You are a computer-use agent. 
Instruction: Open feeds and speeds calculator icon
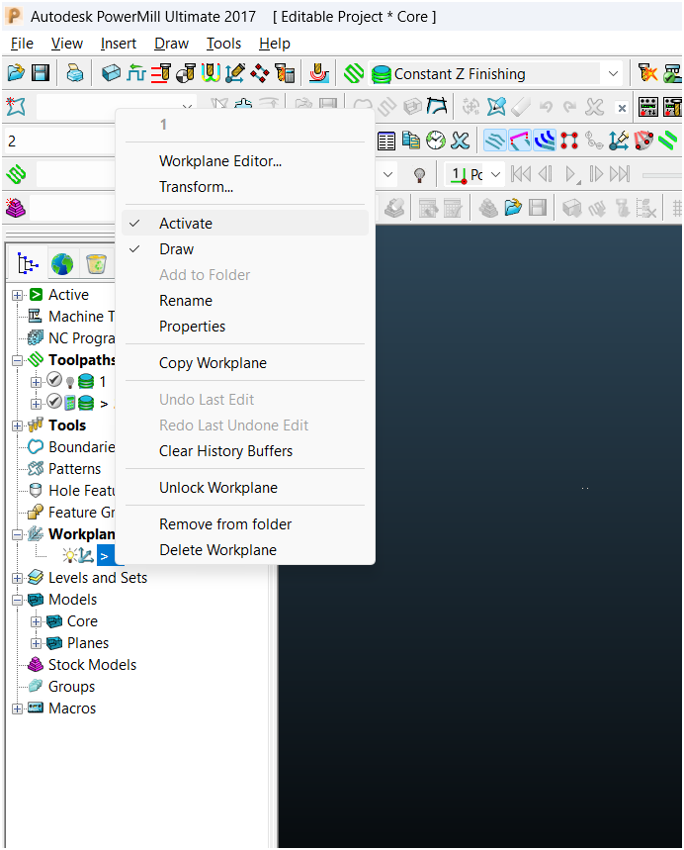coord(285,72)
